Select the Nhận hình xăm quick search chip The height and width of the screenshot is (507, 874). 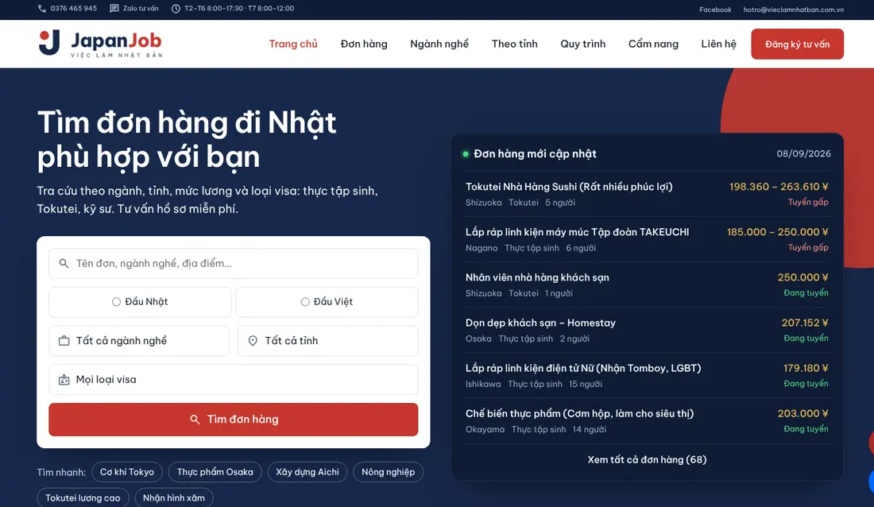tap(173, 497)
